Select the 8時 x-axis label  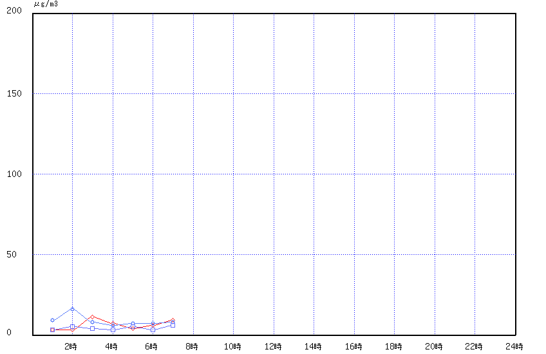point(191,347)
